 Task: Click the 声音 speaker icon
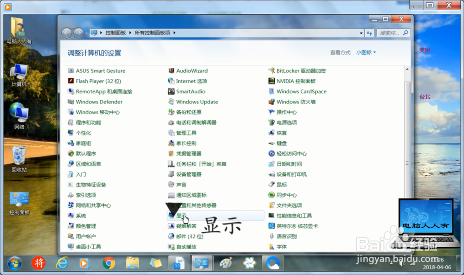point(171,185)
